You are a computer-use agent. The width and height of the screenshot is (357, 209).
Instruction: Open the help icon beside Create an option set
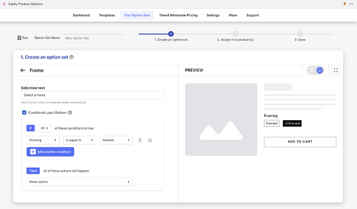71,58
